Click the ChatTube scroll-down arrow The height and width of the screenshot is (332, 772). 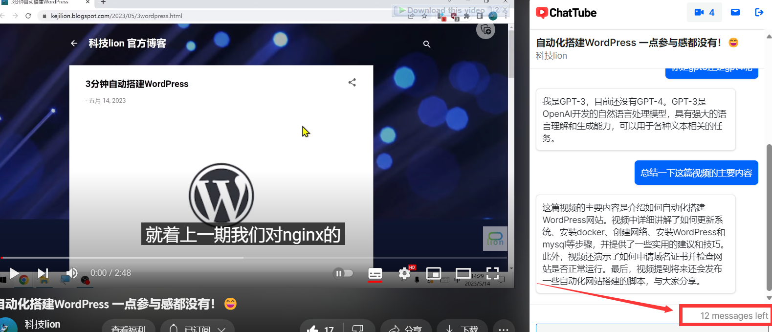[x=769, y=298]
